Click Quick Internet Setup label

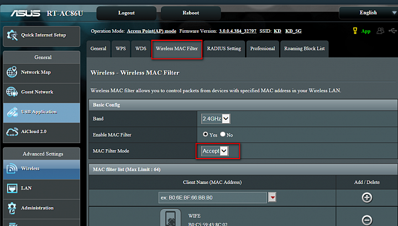point(44,35)
